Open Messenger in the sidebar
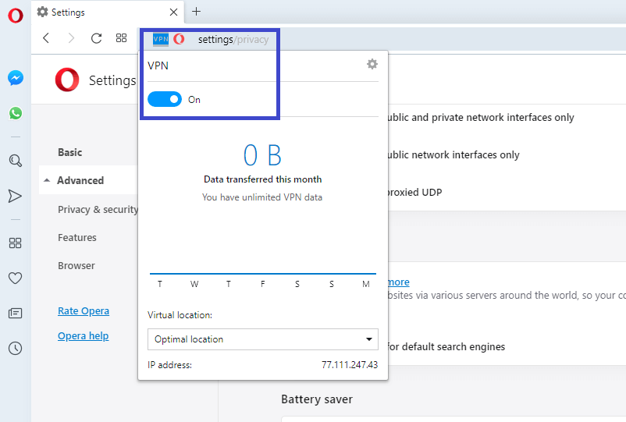The image size is (626, 422). click(x=15, y=78)
